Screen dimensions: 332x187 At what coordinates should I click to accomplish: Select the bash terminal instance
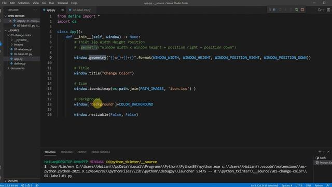(322, 158)
